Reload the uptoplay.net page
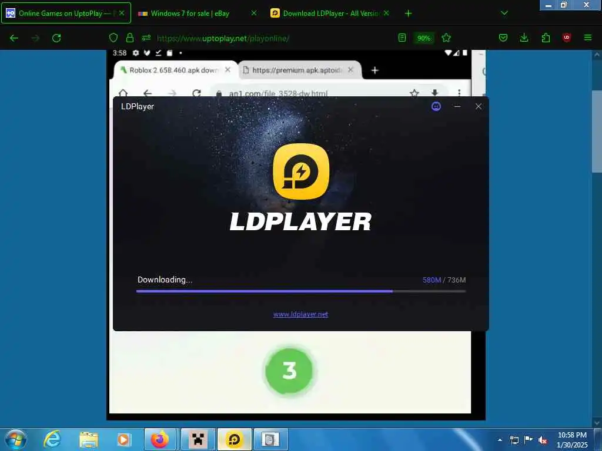 point(56,38)
